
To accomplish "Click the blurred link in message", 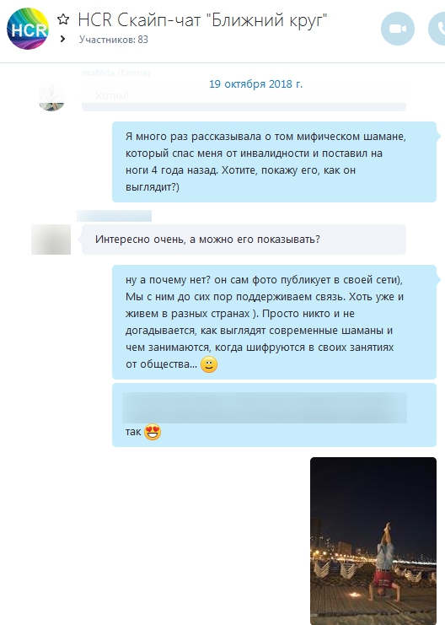I will 265,407.
